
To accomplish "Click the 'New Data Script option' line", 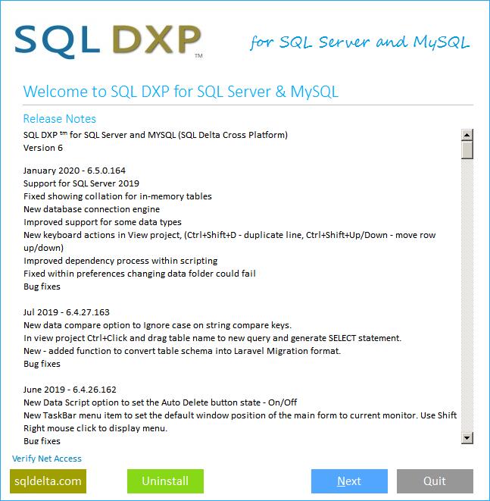I will (160, 402).
